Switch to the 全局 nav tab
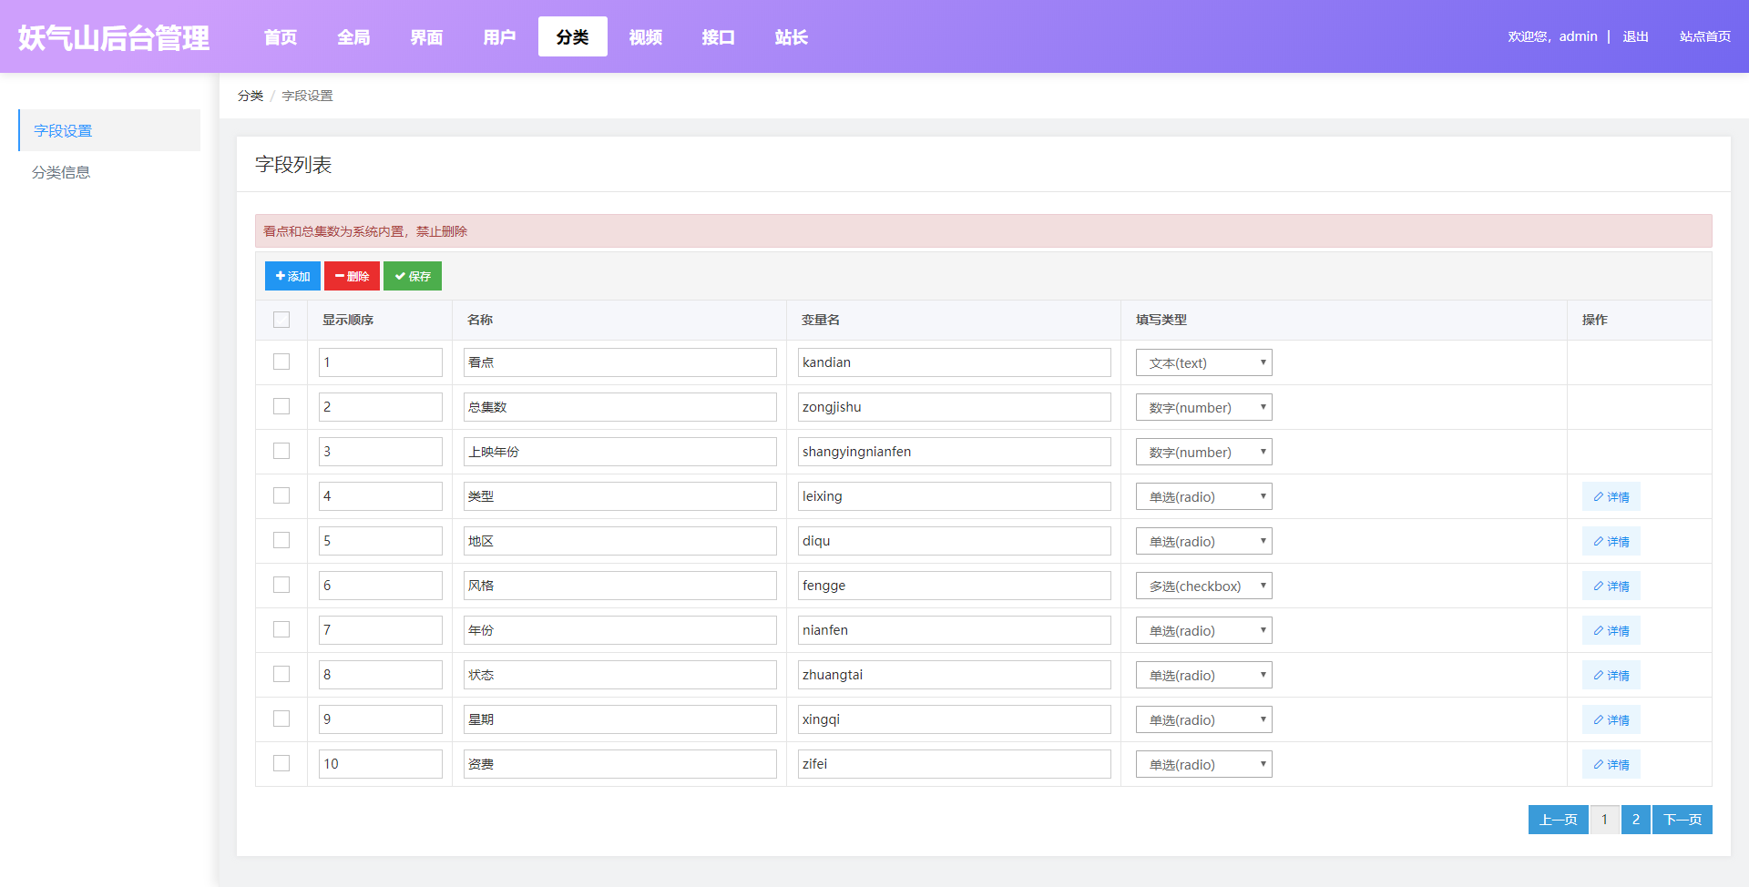 click(x=353, y=36)
